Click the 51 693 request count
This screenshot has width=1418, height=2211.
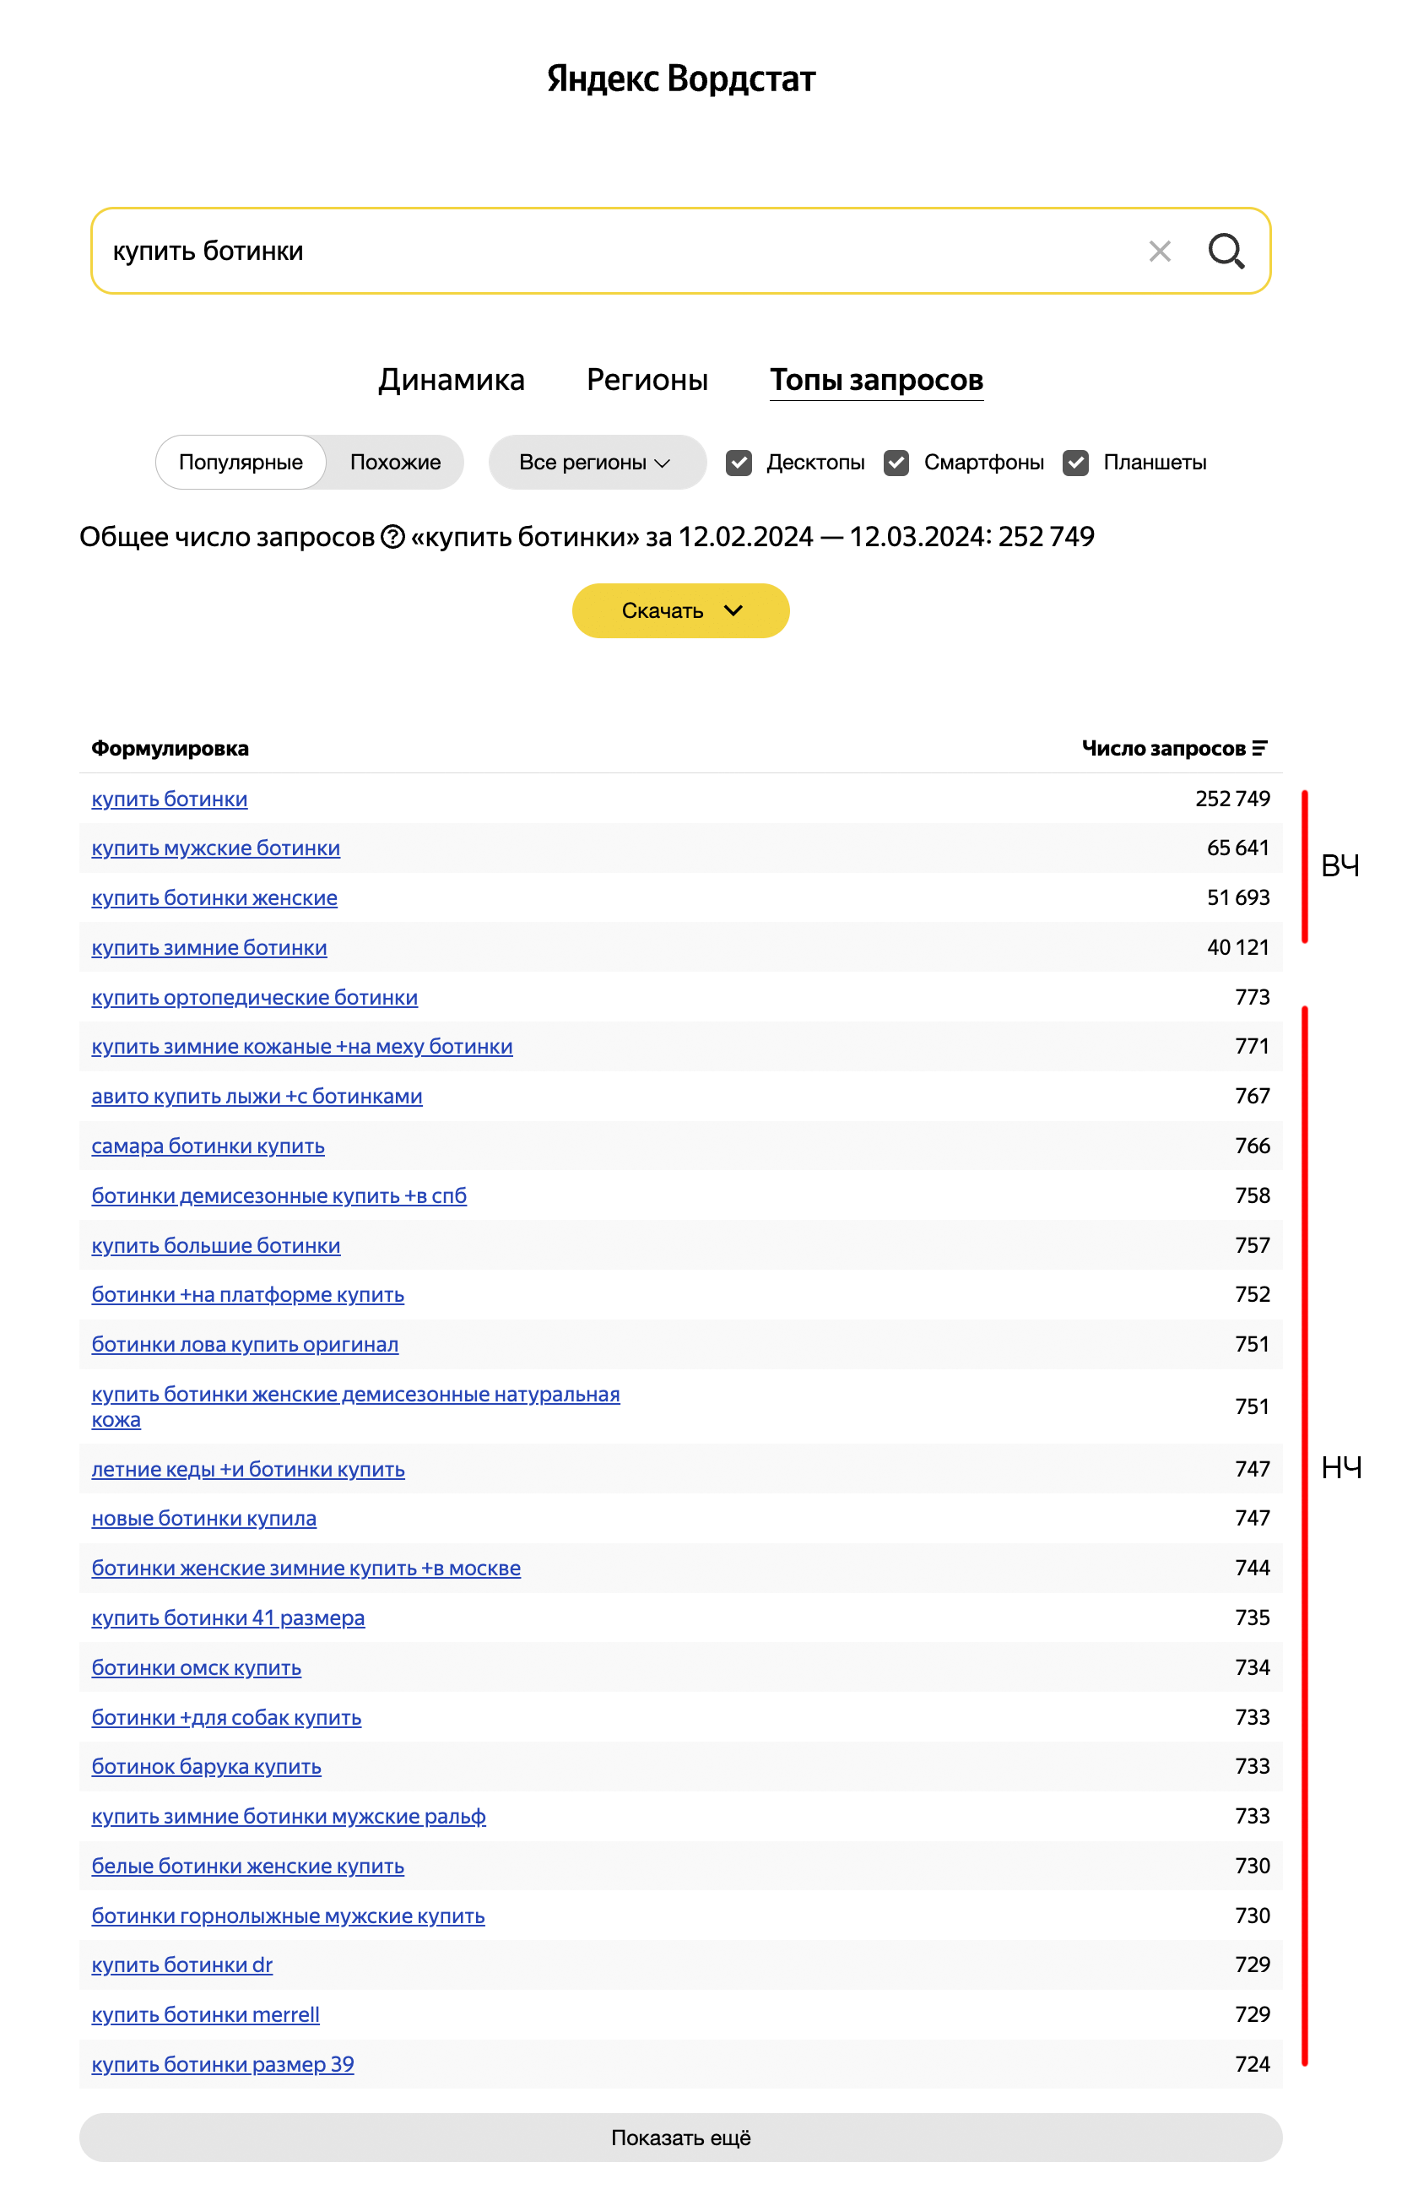1237,897
